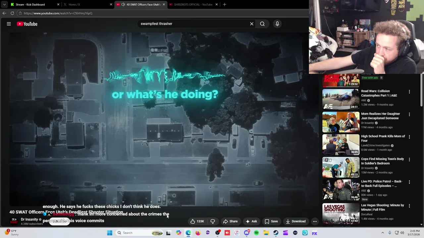Open the Dr Insanity channel link
The width and height of the screenshot is (424, 238).
(29, 219)
